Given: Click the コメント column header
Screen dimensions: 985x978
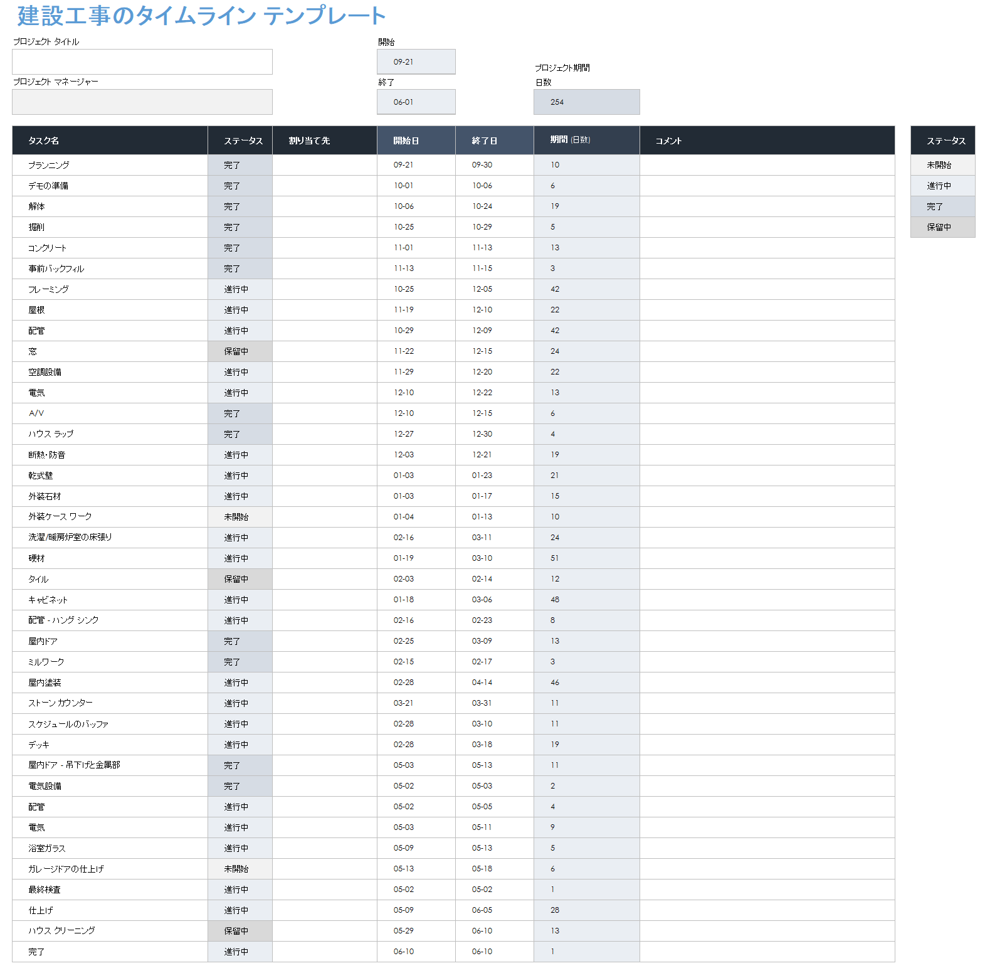Looking at the screenshot, I should click(767, 141).
